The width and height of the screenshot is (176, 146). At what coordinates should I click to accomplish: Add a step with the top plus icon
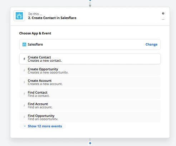(x=90, y=0)
